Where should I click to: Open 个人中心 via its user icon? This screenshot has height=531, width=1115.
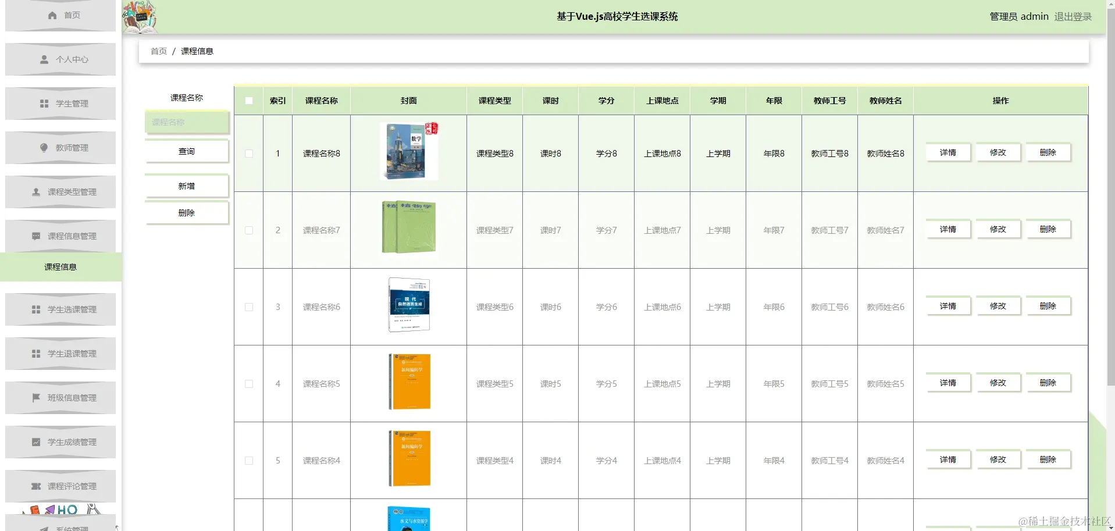click(x=43, y=59)
